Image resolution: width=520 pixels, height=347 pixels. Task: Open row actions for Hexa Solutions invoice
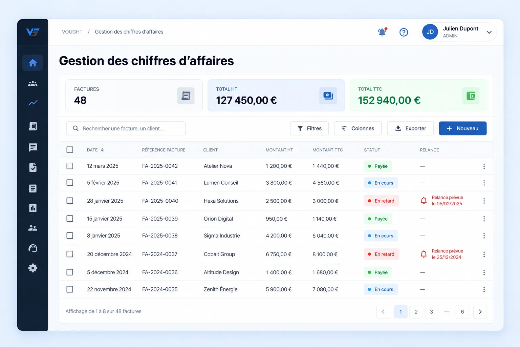484,201
